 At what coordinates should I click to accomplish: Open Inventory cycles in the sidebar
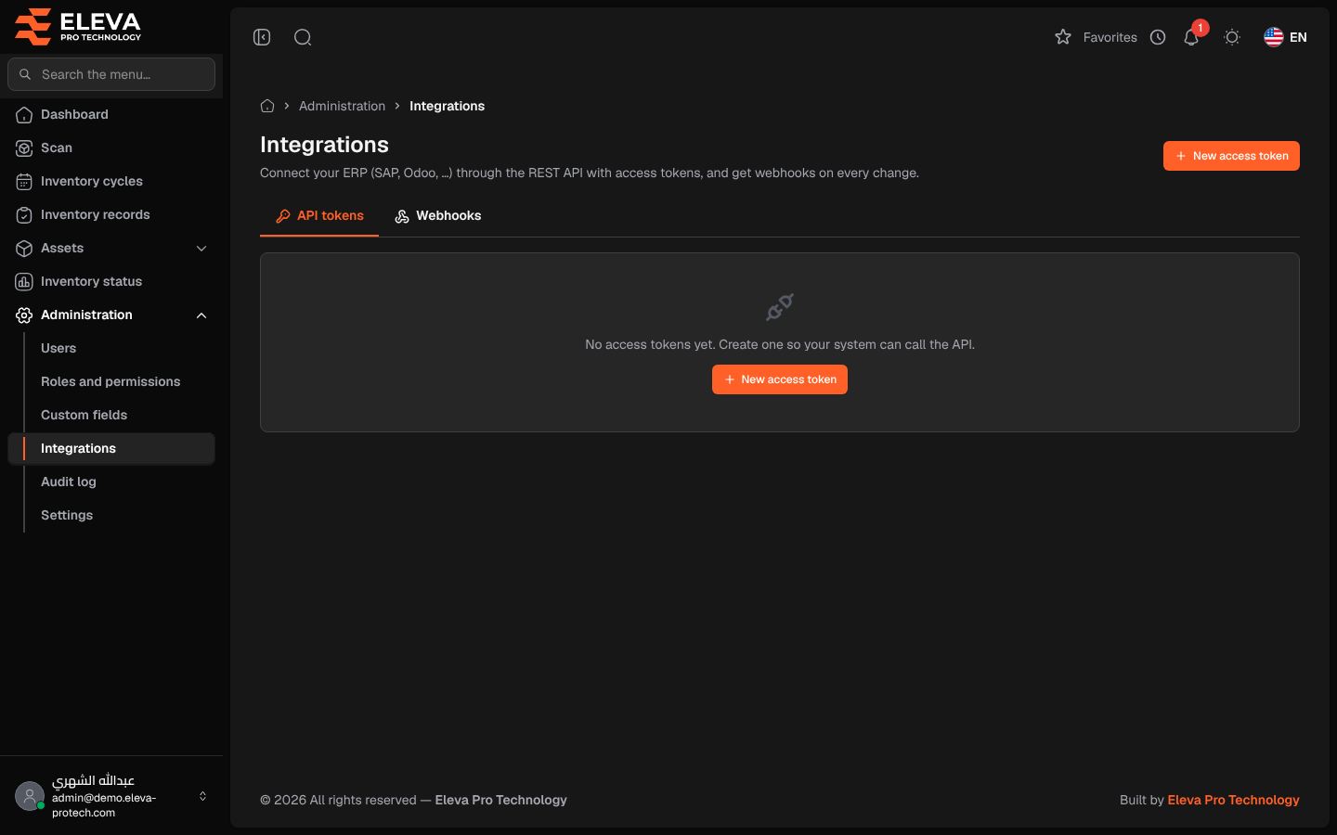click(x=111, y=181)
